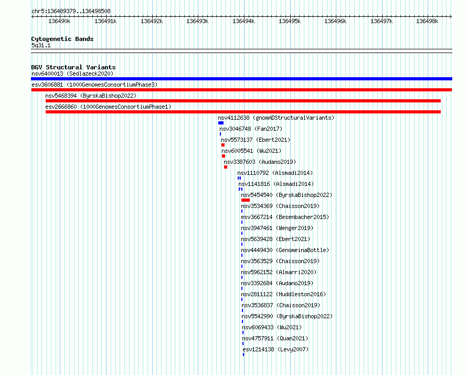Click the 136493k ruler tick label
Viewport: 467px width, 375px height.
click(x=197, y=22)
